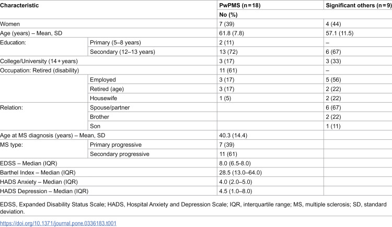Click the College/University (14+ years) row
Screen dimensions: 392x227
[x=196, y=61]
